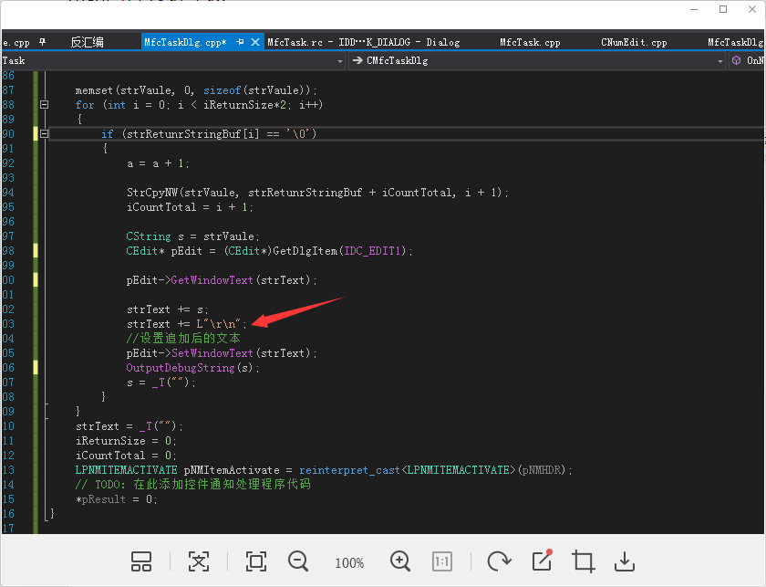Open the MfcTask.rc Dialog tab
The height and width of the screenshot is (587, 766).
[364, 42]
